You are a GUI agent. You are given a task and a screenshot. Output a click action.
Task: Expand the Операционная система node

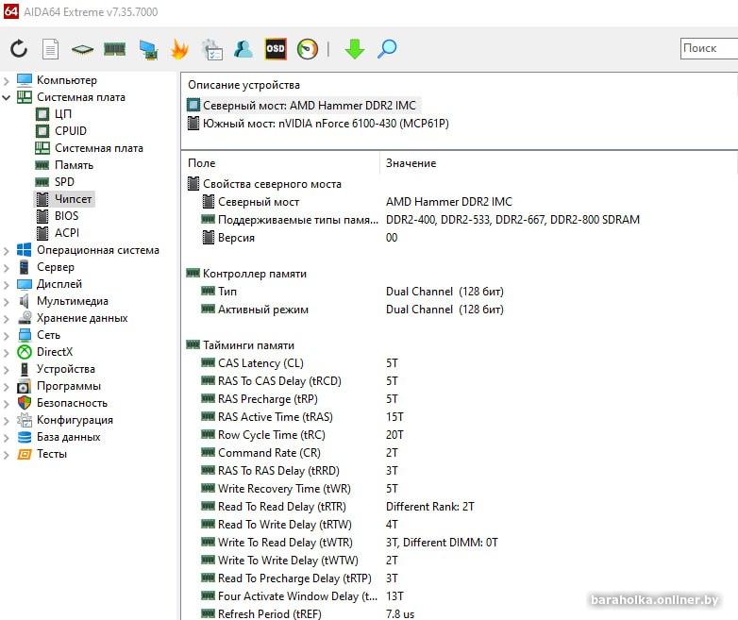coord(6,251)
